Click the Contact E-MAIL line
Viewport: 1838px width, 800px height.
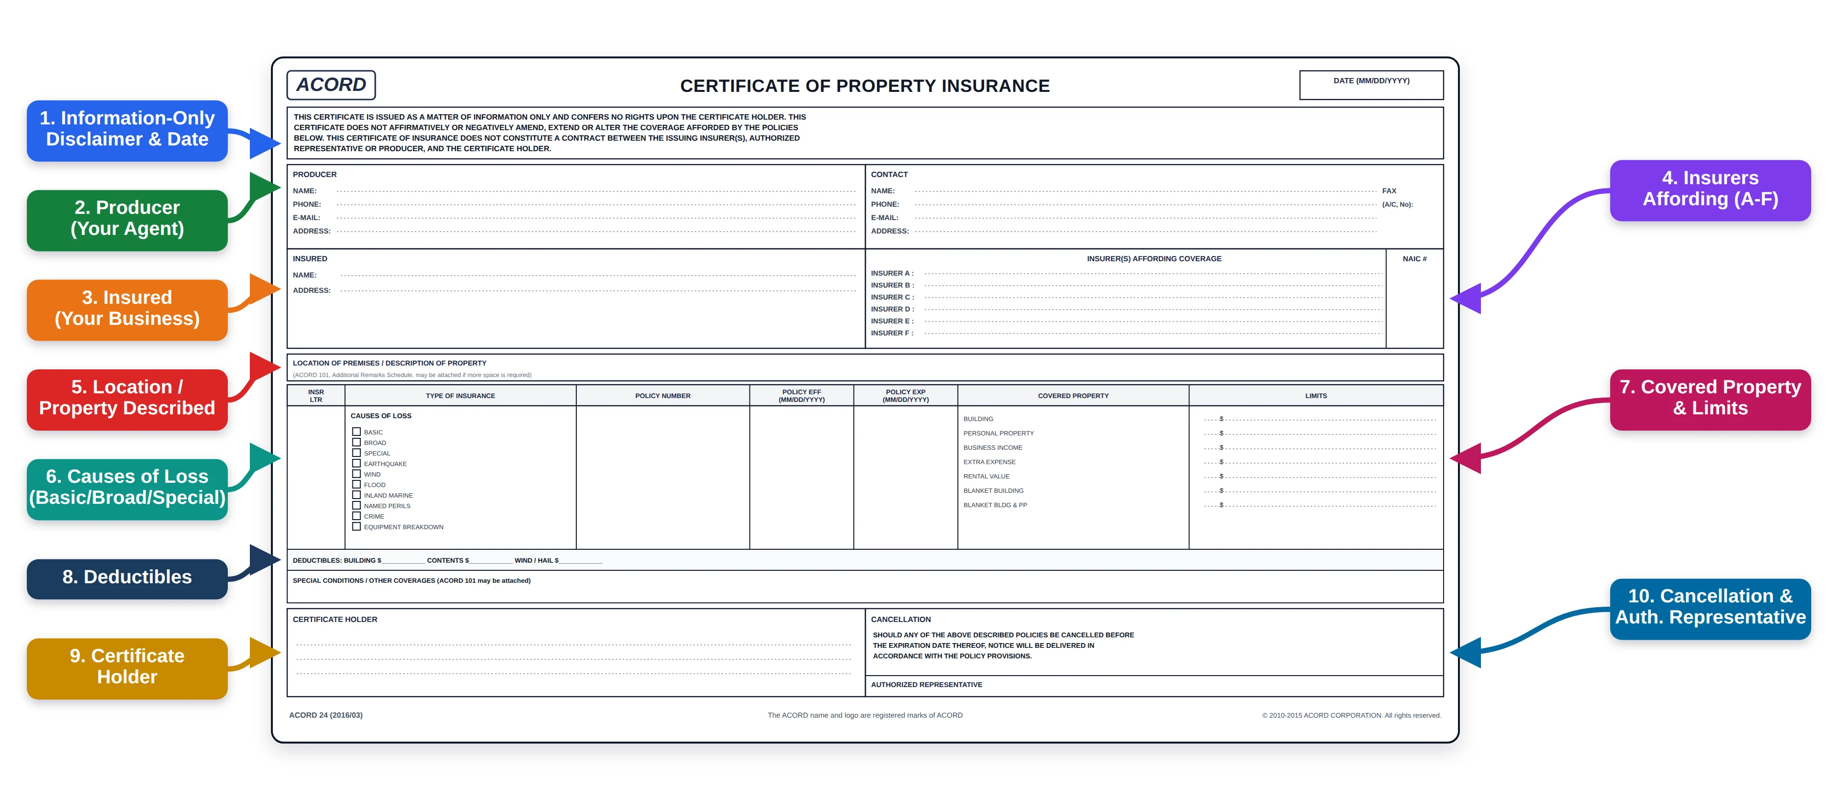(x=1145, y=218)
